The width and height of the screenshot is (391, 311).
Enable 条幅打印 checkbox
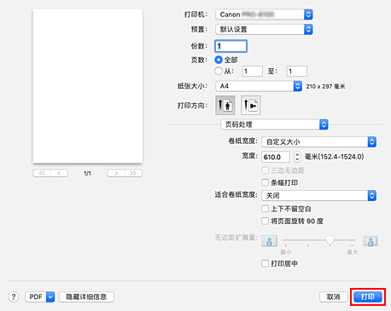pos(265,182)
